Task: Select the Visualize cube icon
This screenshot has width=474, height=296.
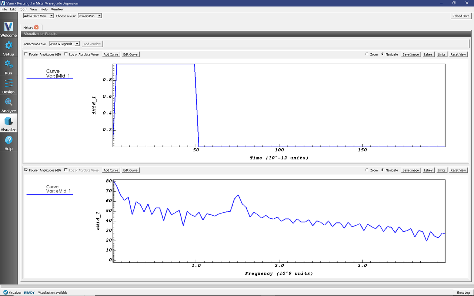Action: click(9, 124)
